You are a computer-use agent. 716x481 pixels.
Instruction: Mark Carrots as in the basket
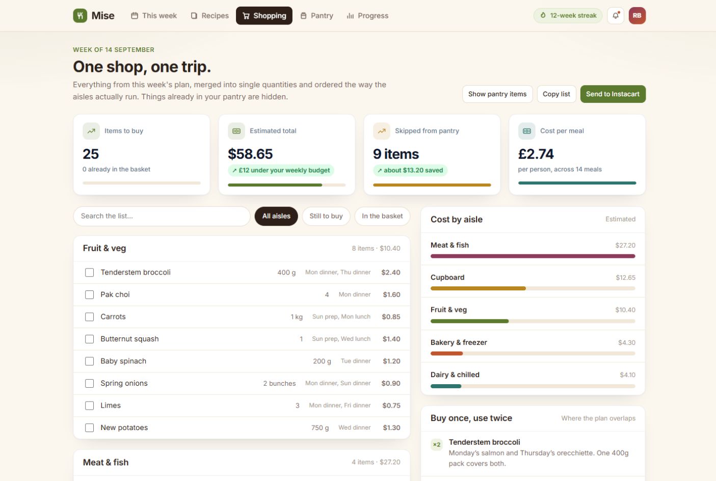click(90, 317)
